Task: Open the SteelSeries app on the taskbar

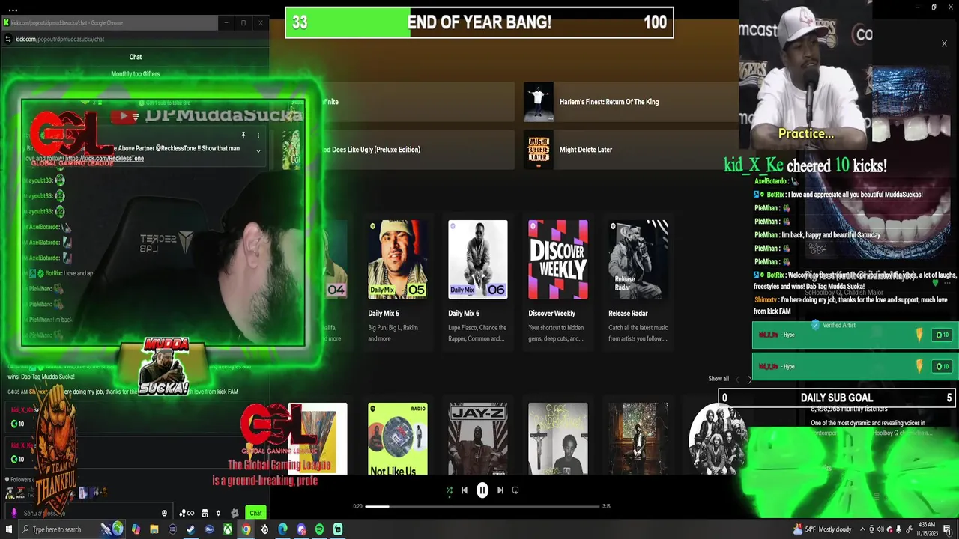Action: pos(264,529)
